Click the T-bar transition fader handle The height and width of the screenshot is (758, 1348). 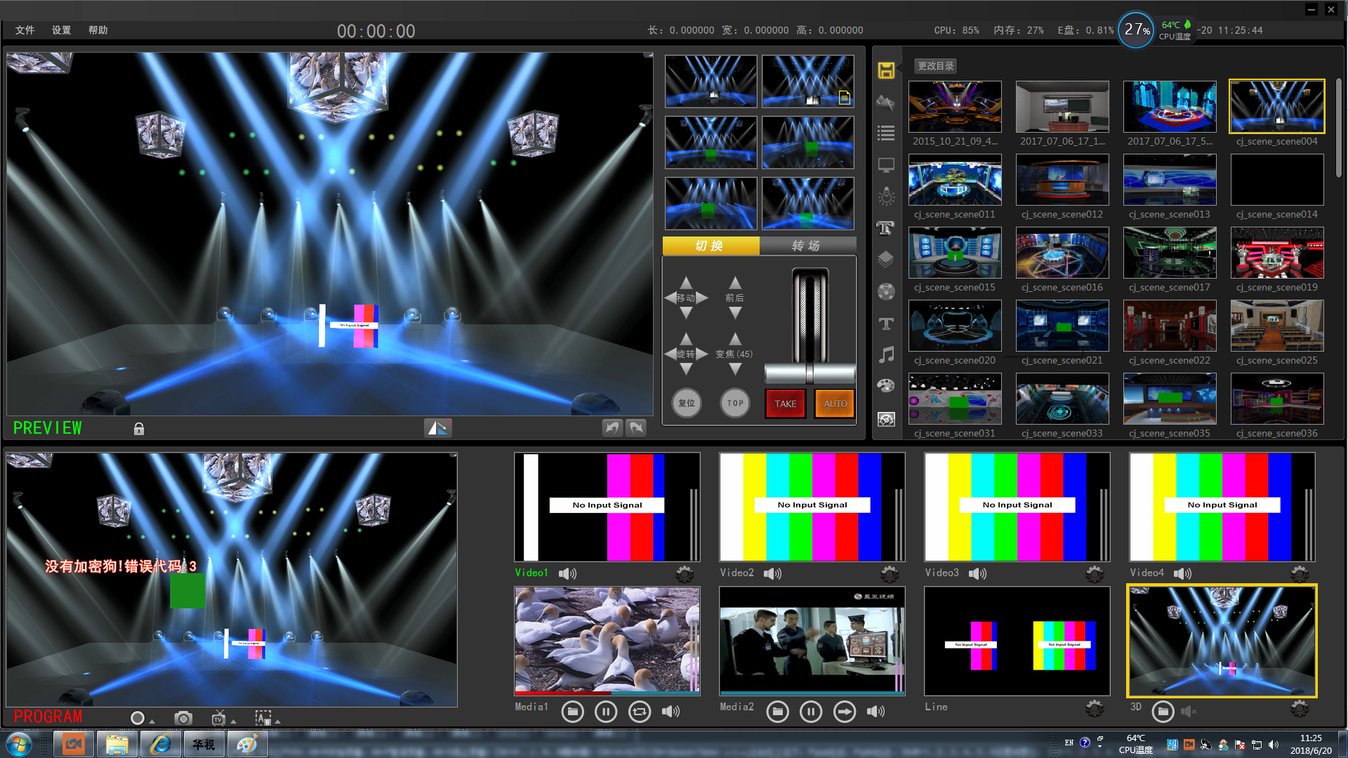[x=810, y=373]
